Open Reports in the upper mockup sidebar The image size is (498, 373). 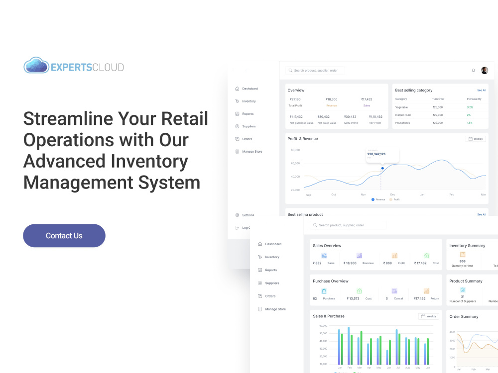pyautogui.click(x=248, y=113)
